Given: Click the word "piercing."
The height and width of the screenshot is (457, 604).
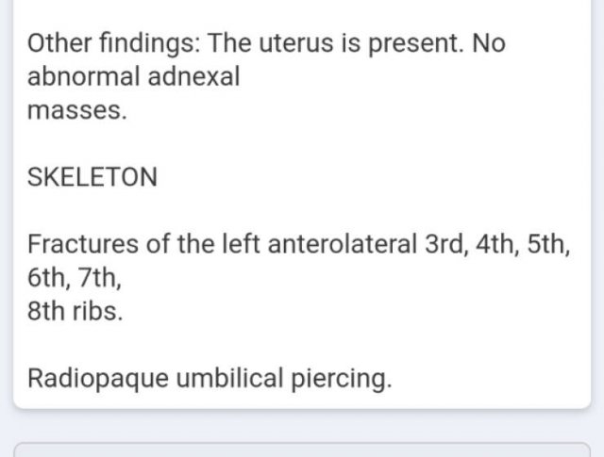Looking at the screenshot, I should coord(339,380).
